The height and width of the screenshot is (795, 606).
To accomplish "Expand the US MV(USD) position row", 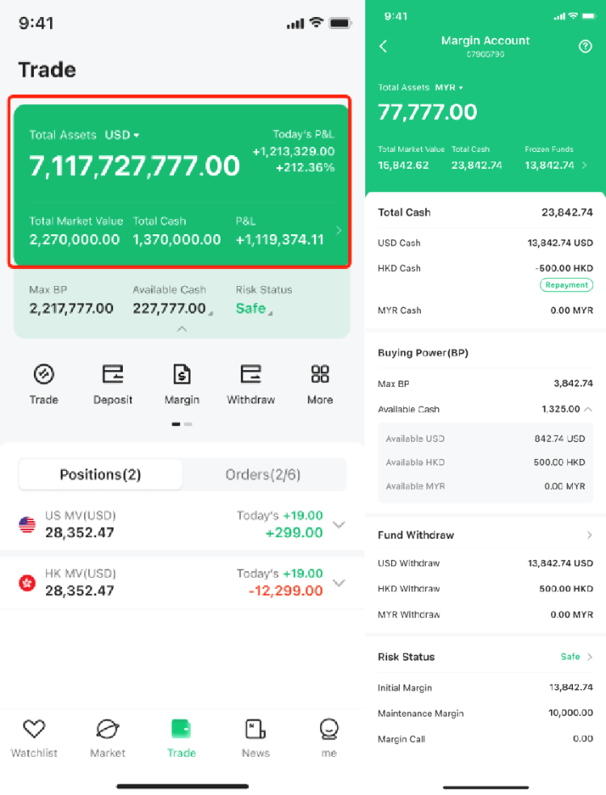I will coord(339,524).
